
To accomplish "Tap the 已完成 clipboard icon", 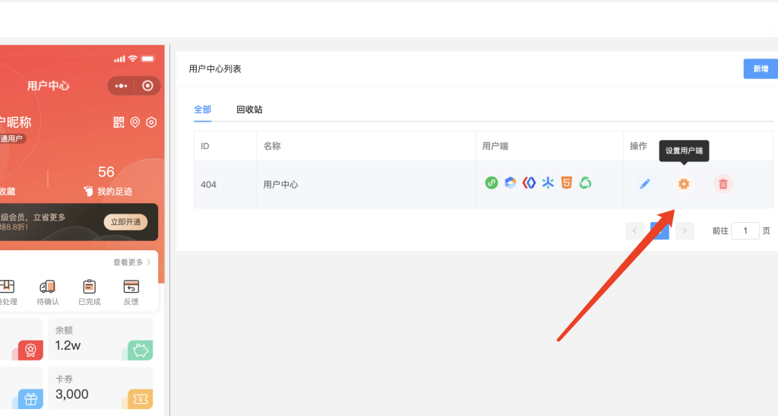I will [90, 287].
